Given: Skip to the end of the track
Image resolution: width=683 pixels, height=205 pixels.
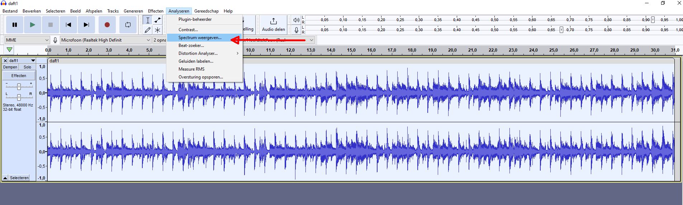Looking at the screenshot, I should (x=86, y=25).
